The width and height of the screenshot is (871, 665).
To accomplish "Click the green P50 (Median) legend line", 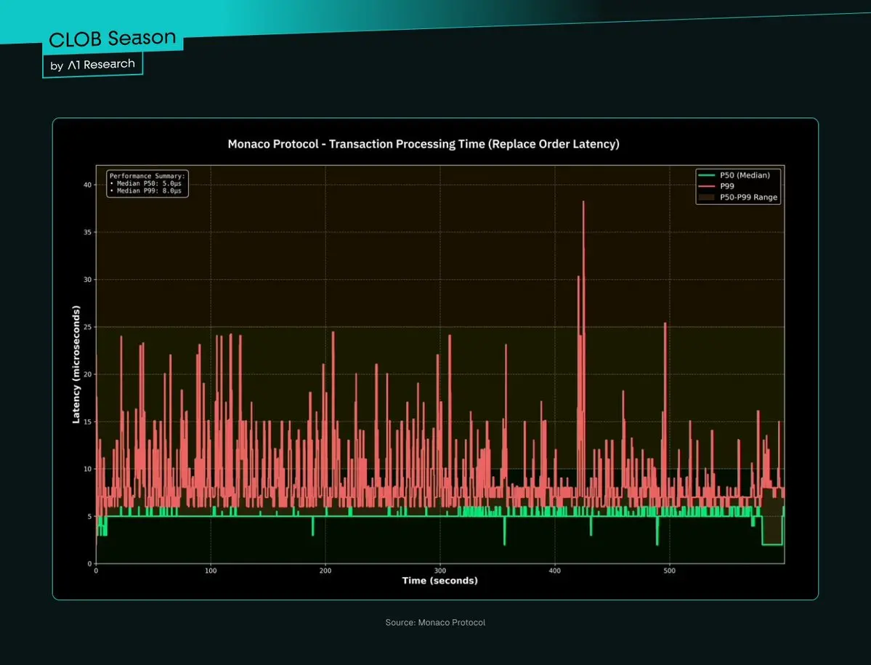I will (705, 175).
